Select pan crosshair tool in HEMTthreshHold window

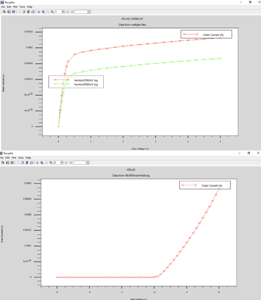point(37,163)
